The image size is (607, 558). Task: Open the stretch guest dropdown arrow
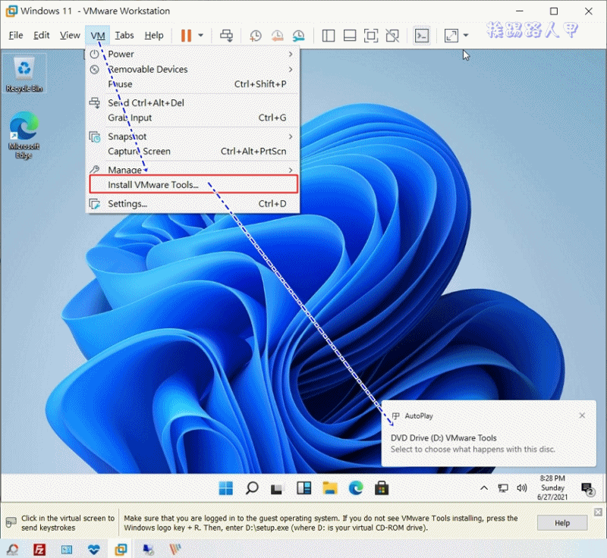(x=466, y=36)
